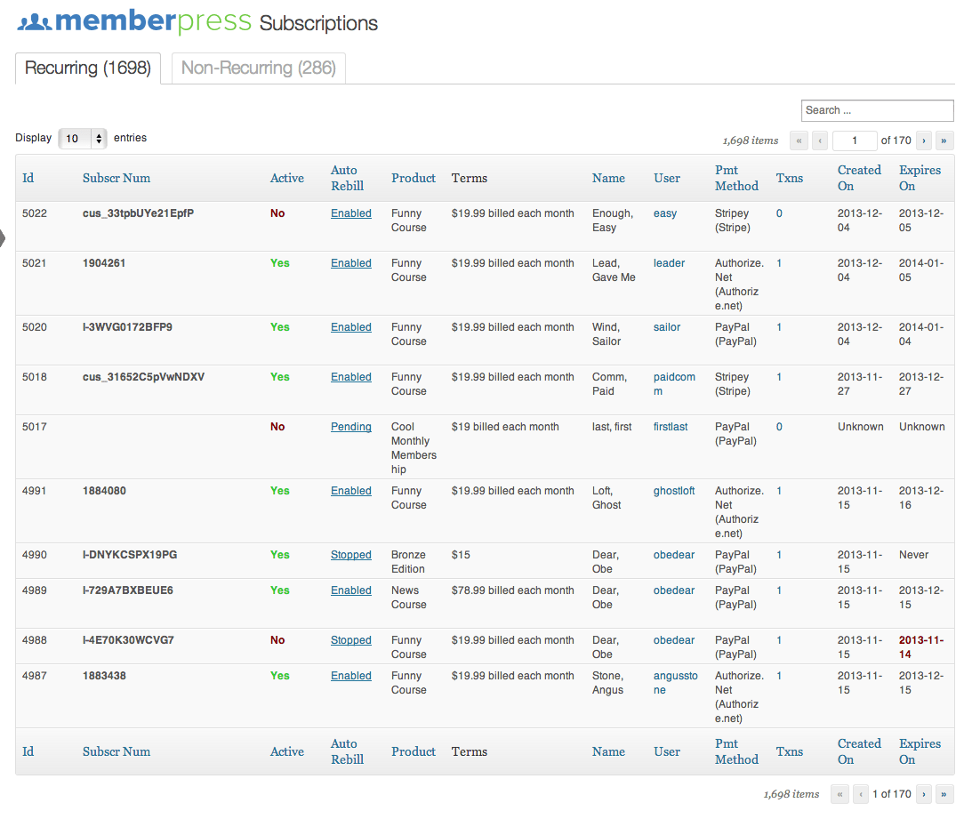The height and width of the screenshot is (819, 964).
Task: Sort by Id column header
Action: tap(28, 179)
